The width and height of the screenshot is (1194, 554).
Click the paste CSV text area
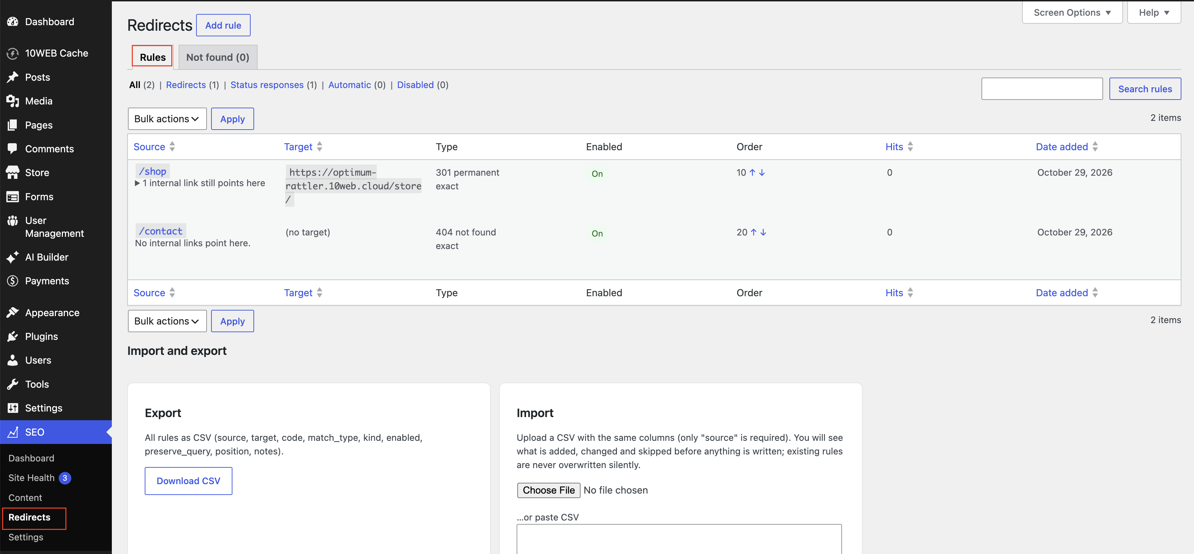click(679, 539)
